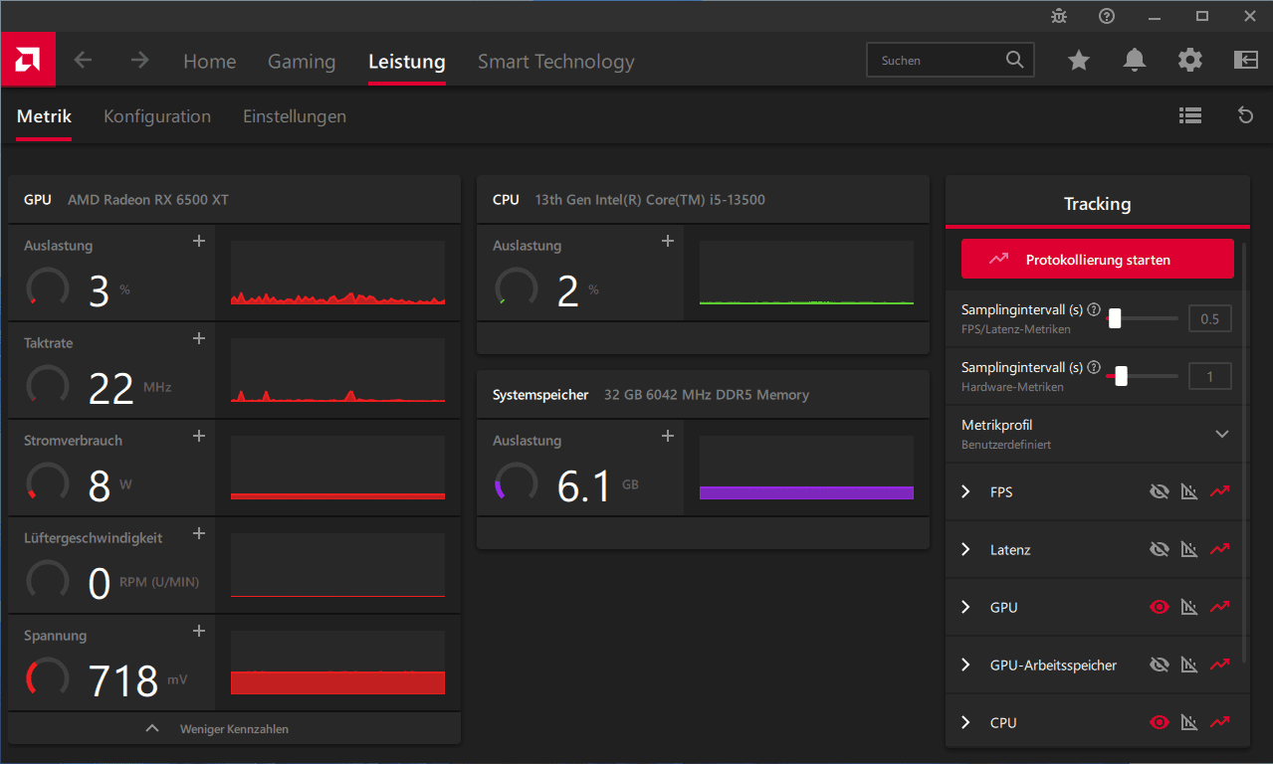Go forward with the right arrow
This screenshot has width=1273, height=764.
coord(139,61)
